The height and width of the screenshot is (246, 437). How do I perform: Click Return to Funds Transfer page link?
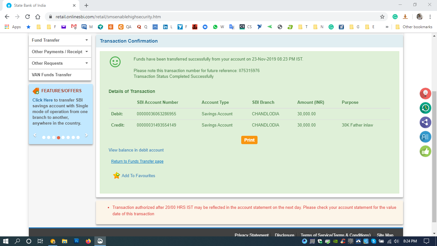[137, 161]
